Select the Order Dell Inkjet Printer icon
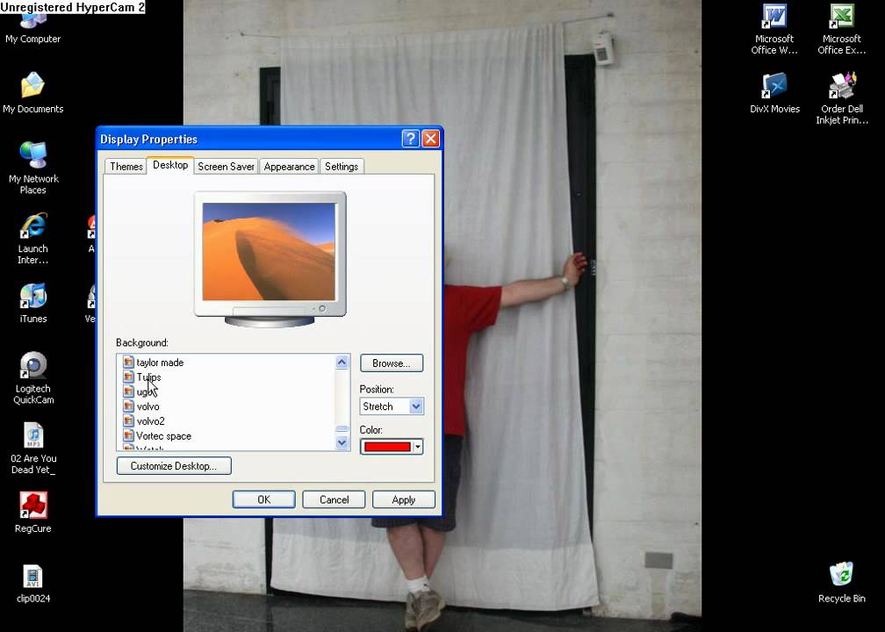885x632 pixels. pos(841,98)
